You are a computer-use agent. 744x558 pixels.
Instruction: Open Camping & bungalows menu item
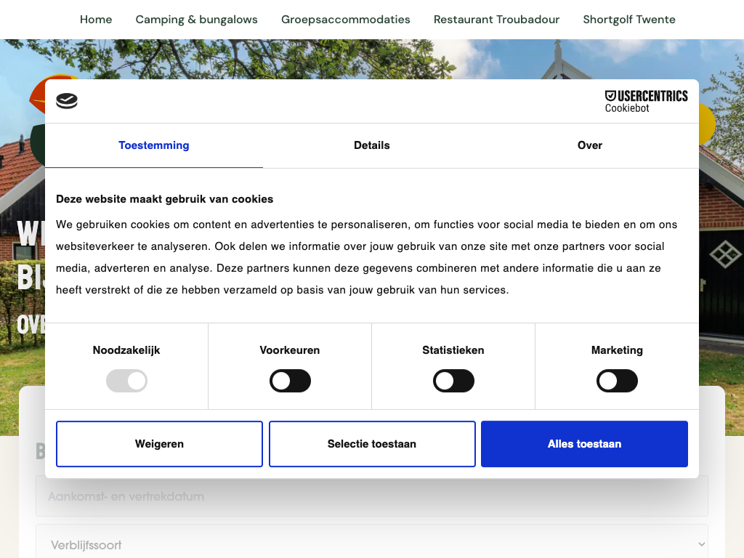click(x=196, y=20)
